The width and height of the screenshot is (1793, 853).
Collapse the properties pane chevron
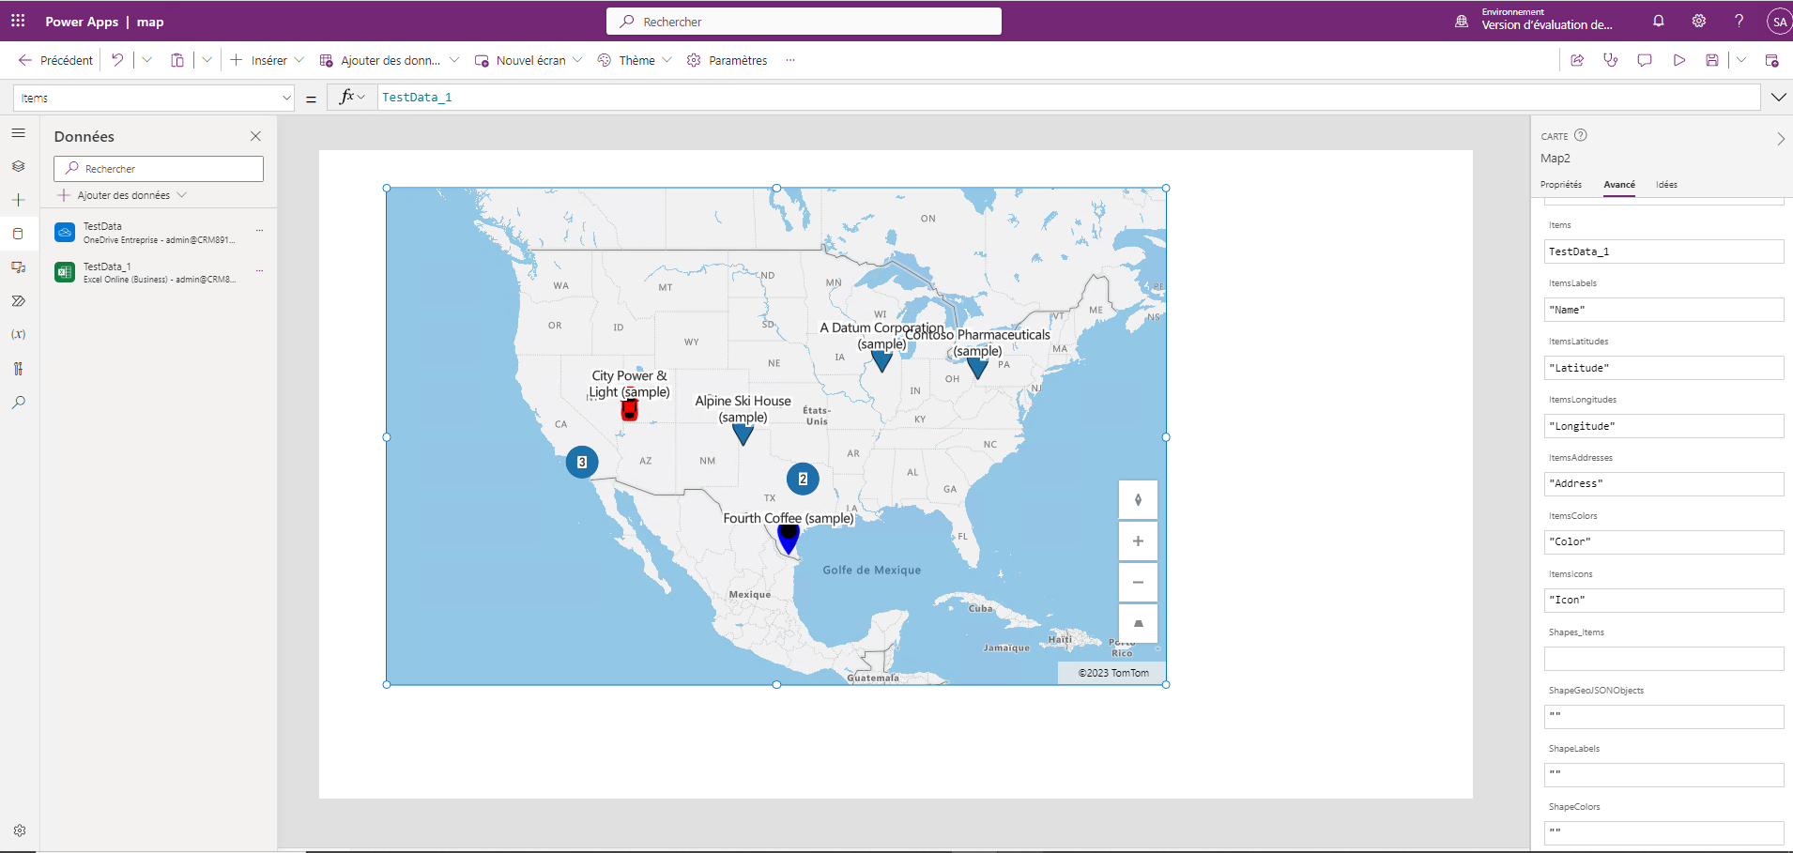(x=1781, y=139)
